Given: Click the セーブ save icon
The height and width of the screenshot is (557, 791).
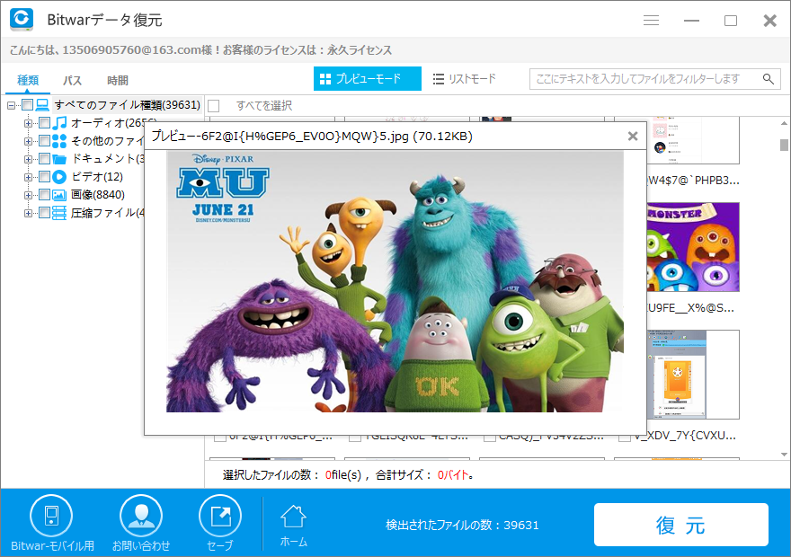Looking at the screenshot, I should (x=220, y=516).
